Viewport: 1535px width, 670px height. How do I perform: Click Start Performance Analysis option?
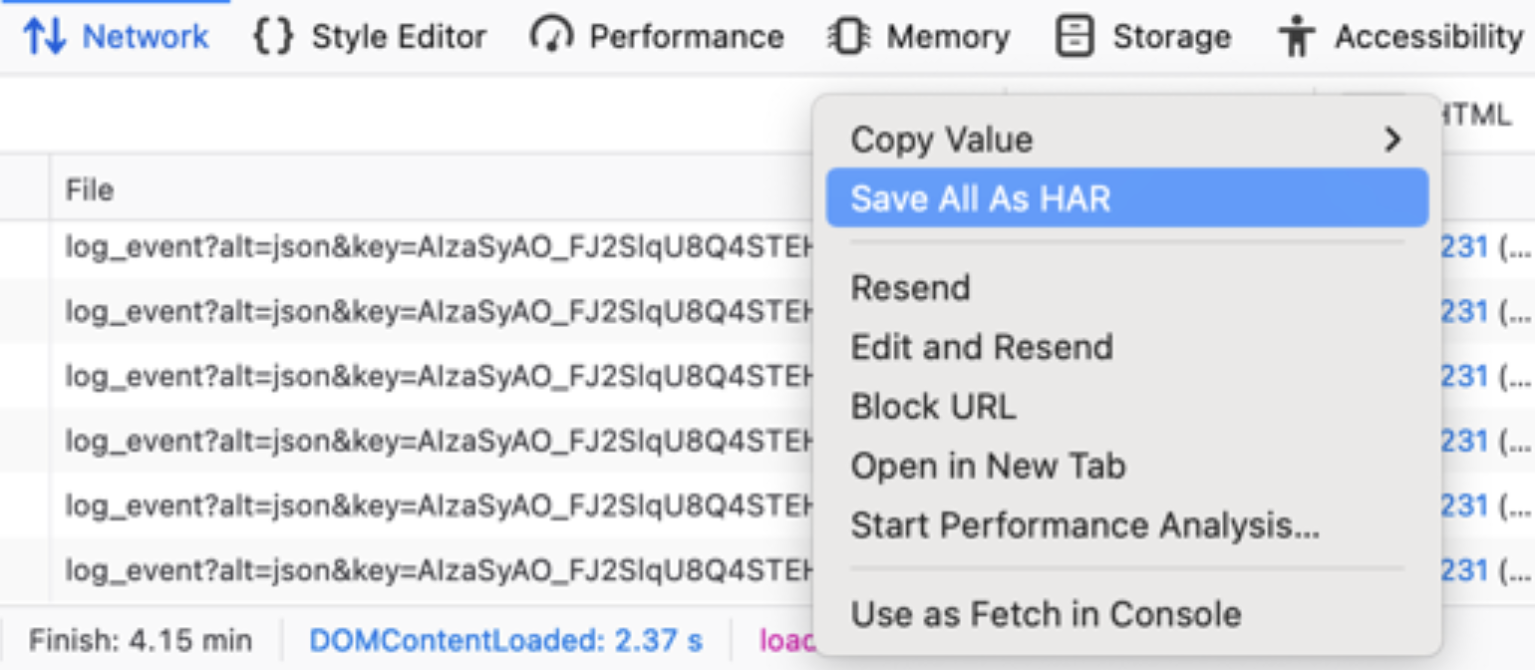tap(1084, 525)
